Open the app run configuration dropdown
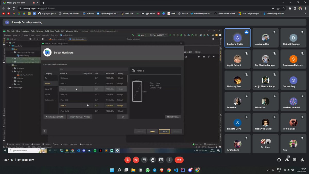The height and width of the screenshot is (174, 309). (x=142, y=35)
